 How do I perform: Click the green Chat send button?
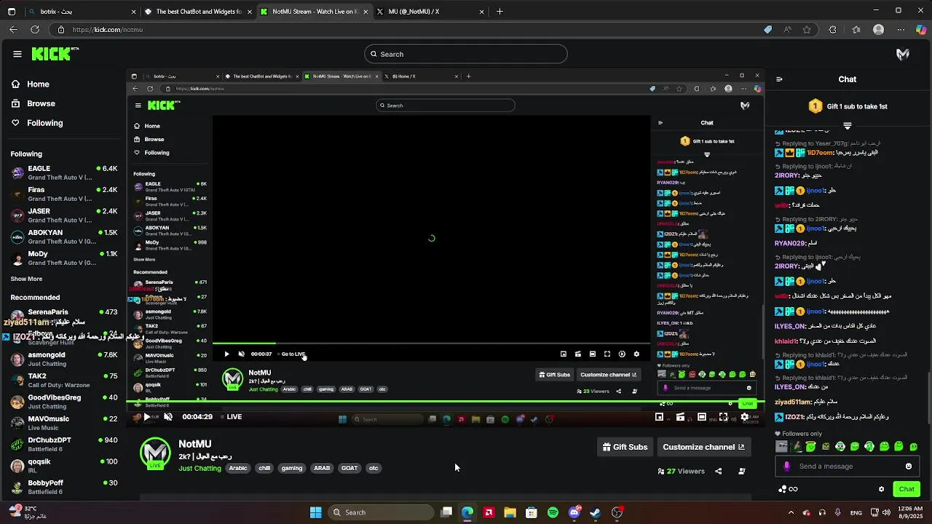click(x=907, y=489)
